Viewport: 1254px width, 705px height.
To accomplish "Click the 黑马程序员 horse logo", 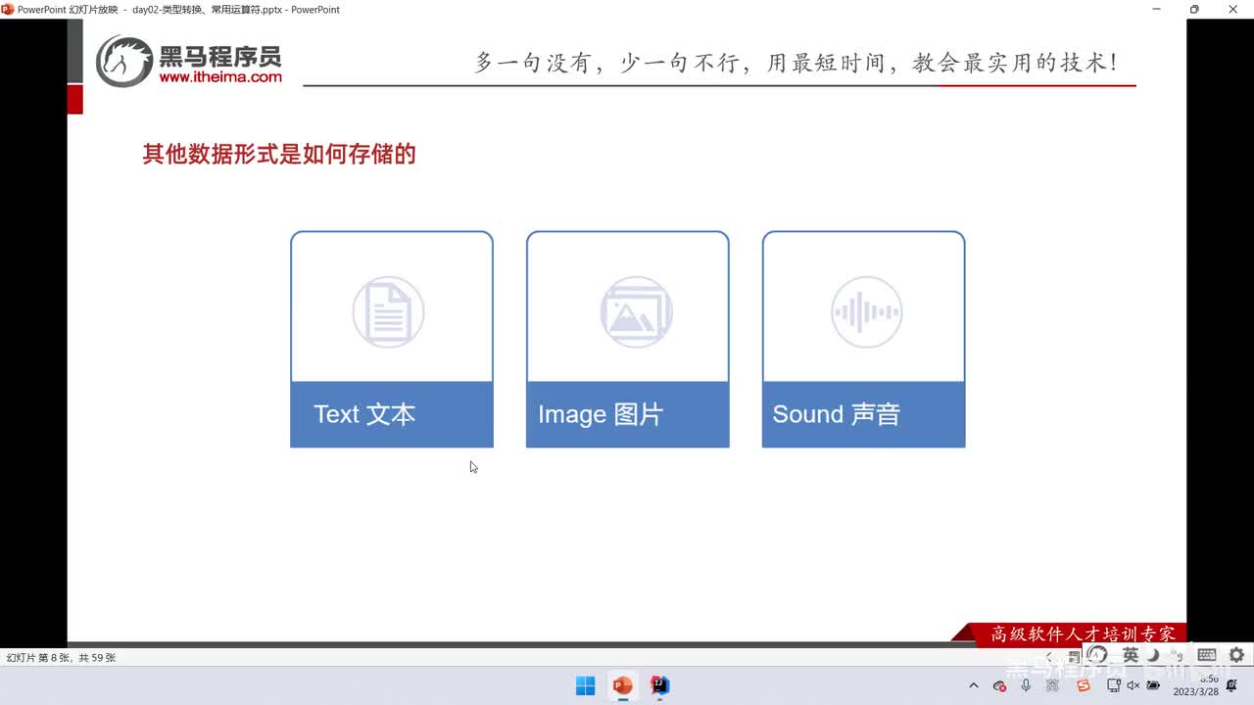I will [x=124, y=61].
